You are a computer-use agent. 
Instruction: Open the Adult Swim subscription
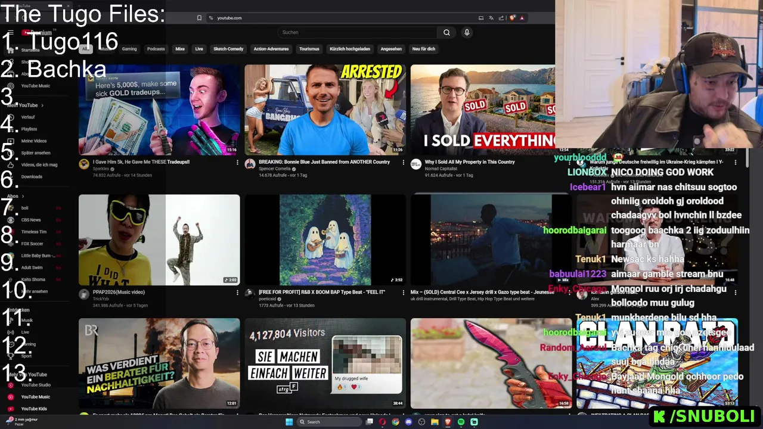pyautogui.click(x=32, y=268)
